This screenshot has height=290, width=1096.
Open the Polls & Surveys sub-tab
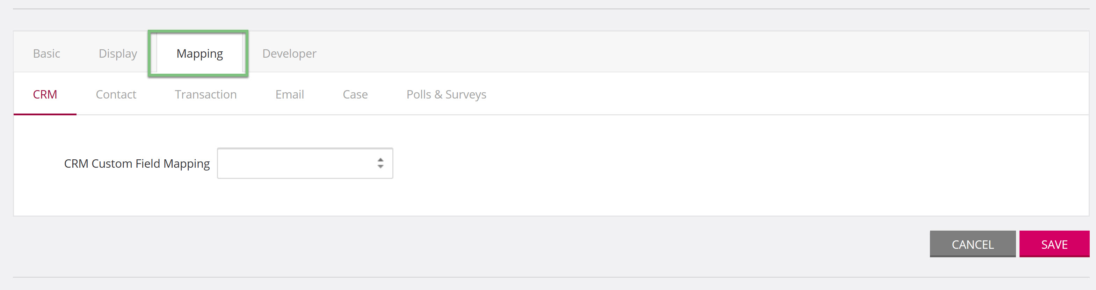point(446,94)
